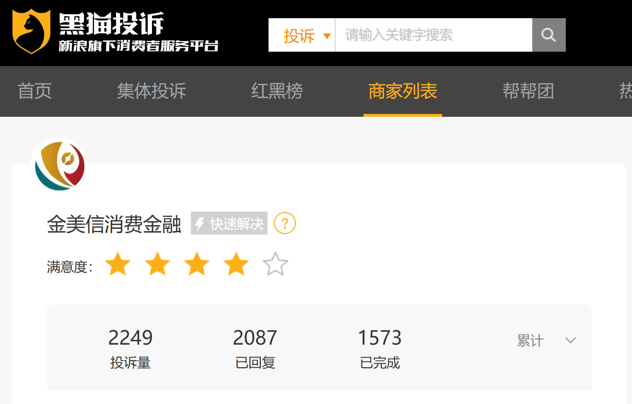Click the empty fifth star

[x=275, y=265]
